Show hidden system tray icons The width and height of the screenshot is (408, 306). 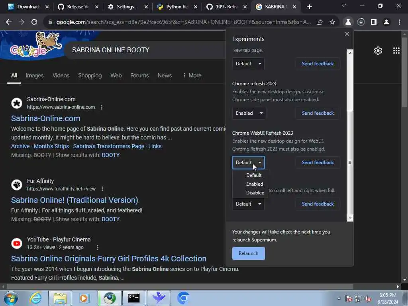tap(339, 298)
